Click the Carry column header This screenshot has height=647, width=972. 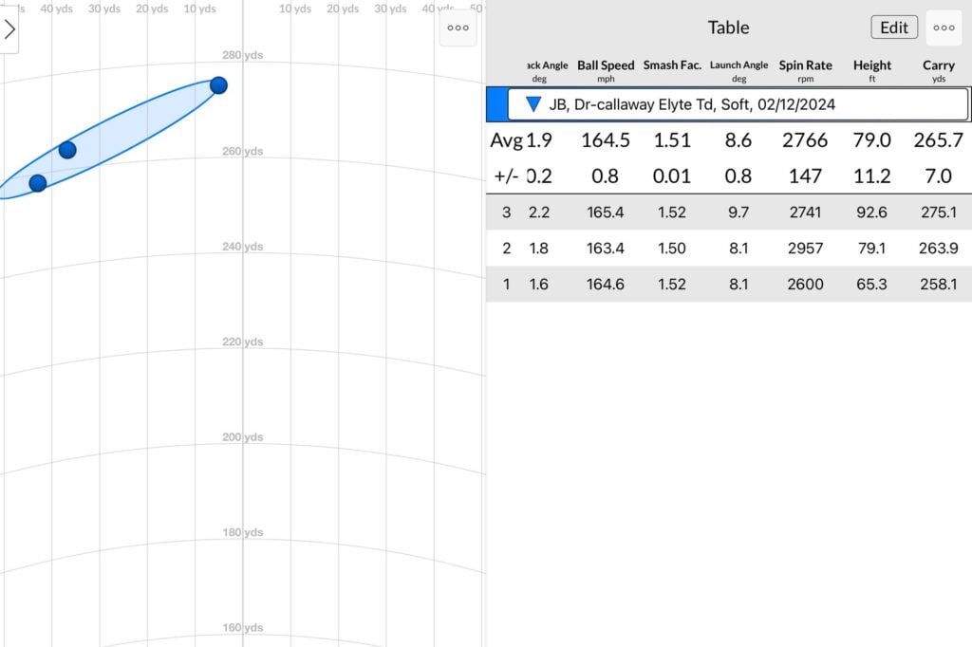938,70
